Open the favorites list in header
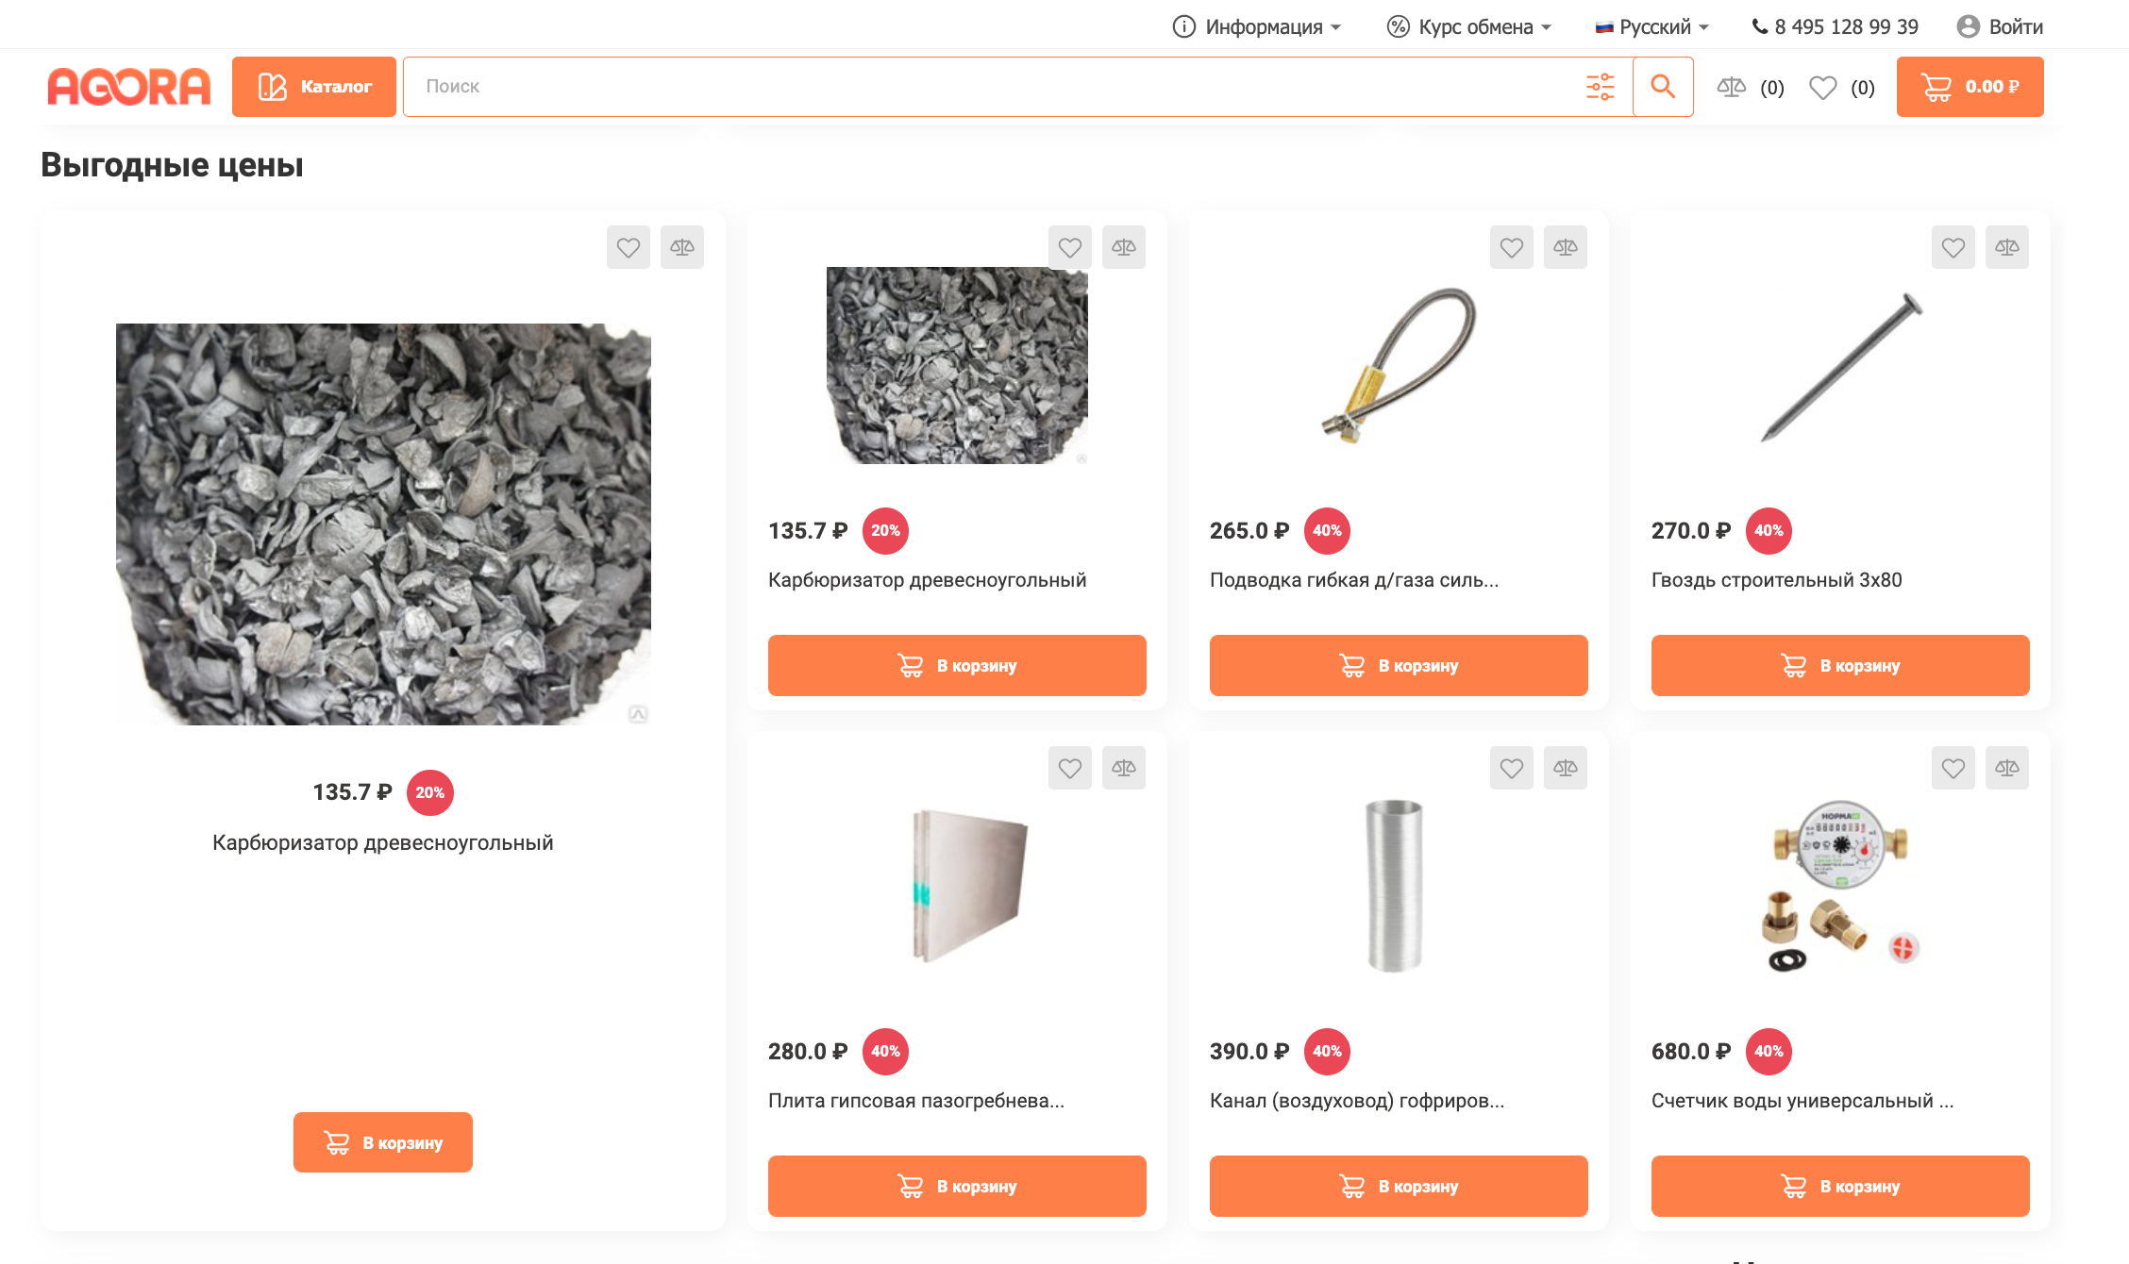This screenshot has height=1264, width=2129. point(1841,88)
